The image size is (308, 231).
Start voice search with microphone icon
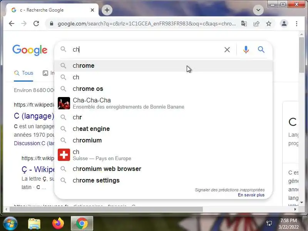(x=246, y=50)
